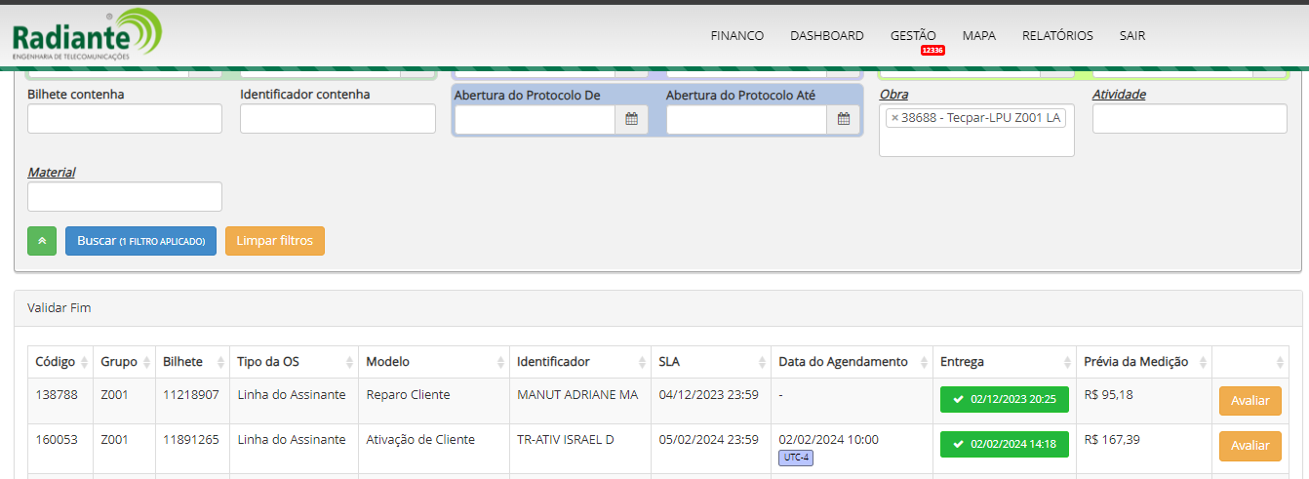Click the Radiante logo
This screenshot has width=1309, height=479.
(86, 37)
